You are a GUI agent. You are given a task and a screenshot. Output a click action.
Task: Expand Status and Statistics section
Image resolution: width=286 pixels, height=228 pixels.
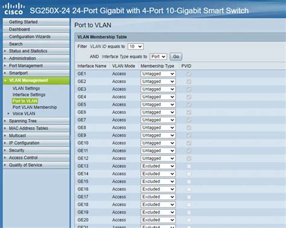36,51
